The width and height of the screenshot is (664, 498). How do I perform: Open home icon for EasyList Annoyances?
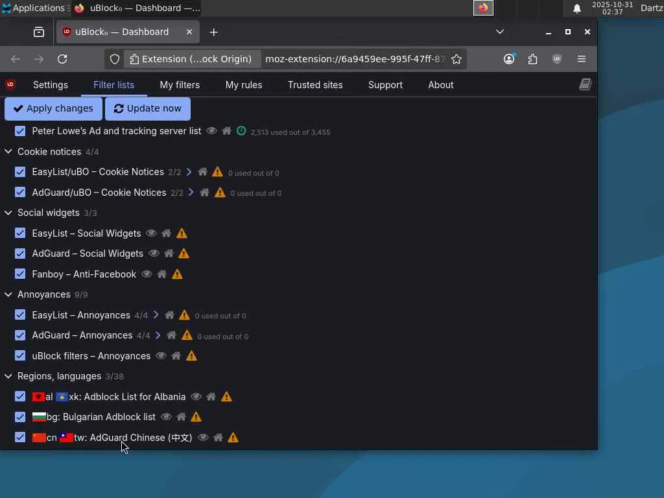click(169, 315)
